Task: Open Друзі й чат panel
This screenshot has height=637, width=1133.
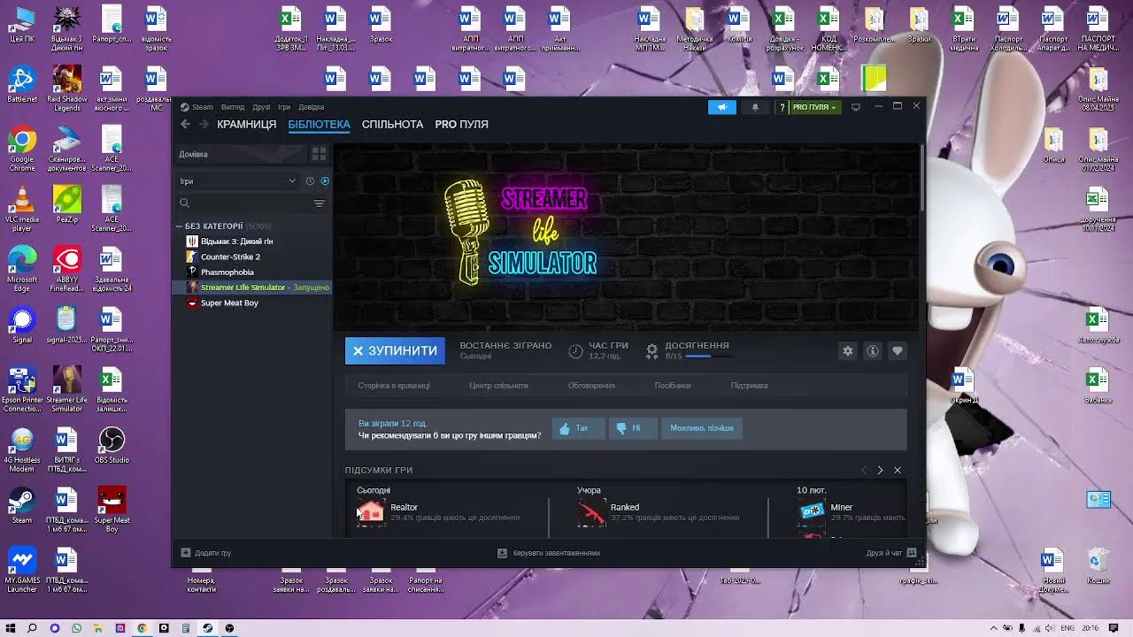Action: click(x=892, y=553)
